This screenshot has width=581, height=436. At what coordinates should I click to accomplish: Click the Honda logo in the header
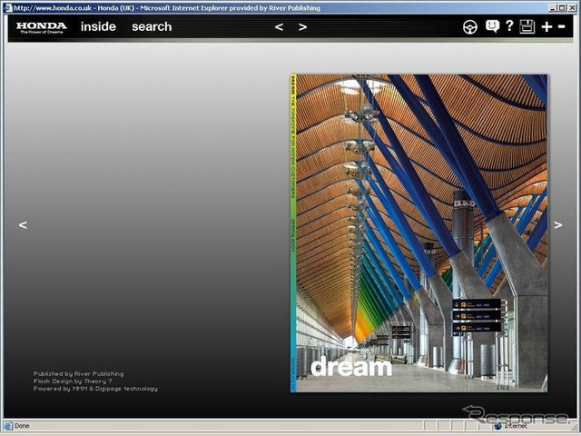(x=42, y=27)
